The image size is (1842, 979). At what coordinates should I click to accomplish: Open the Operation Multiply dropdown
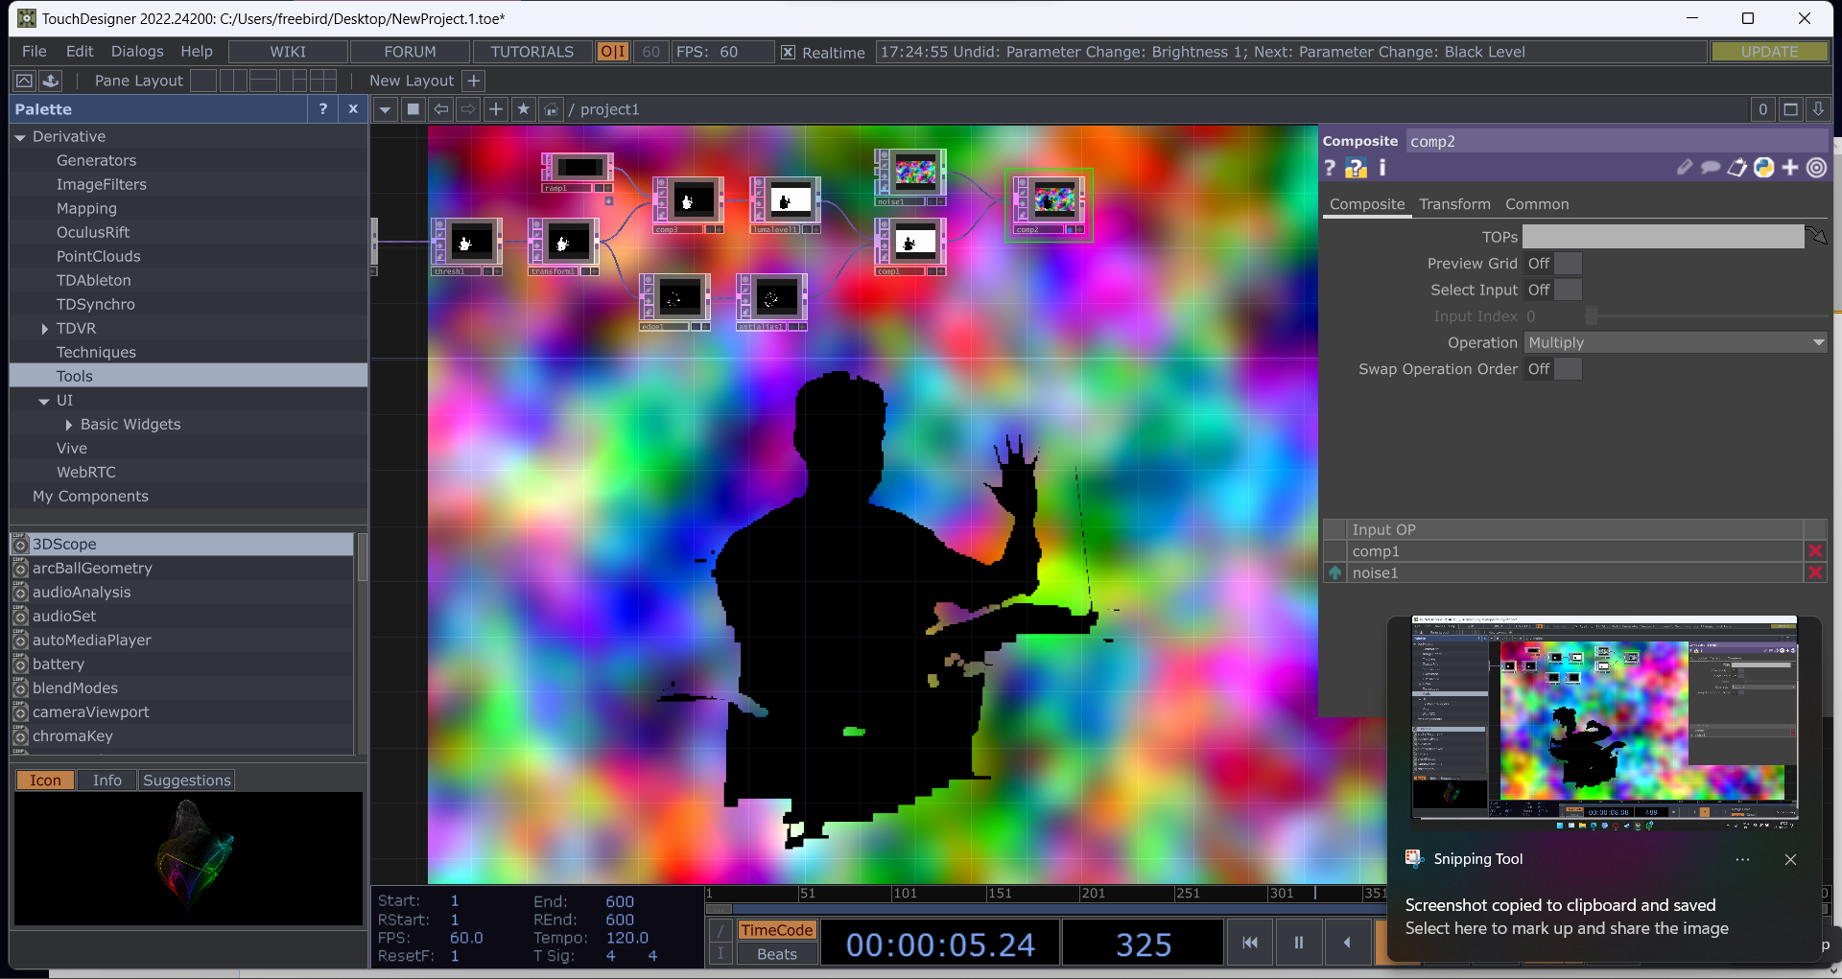click(x=1675, y=343)
